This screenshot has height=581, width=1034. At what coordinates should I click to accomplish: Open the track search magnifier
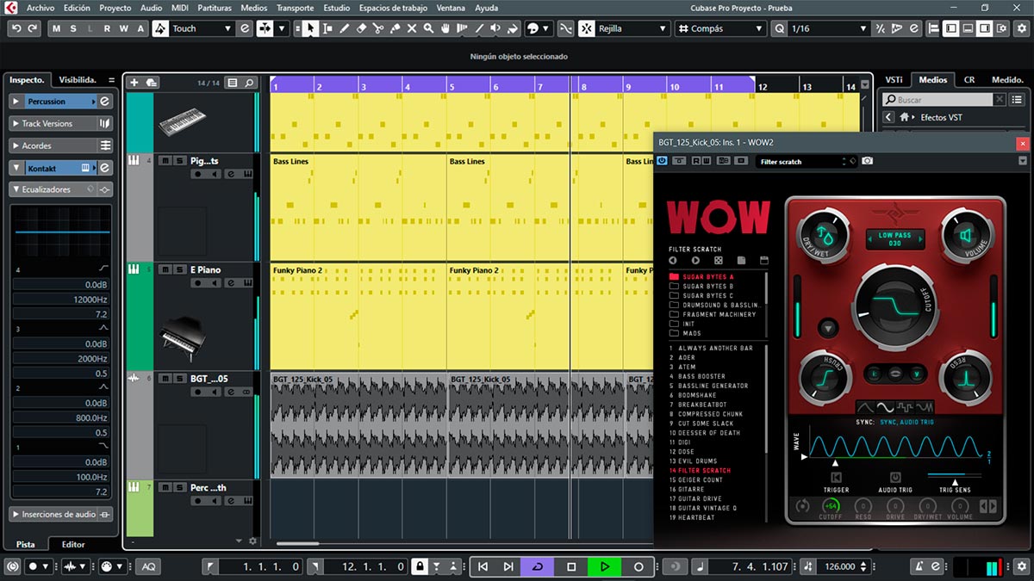click(x=250, y=83)
